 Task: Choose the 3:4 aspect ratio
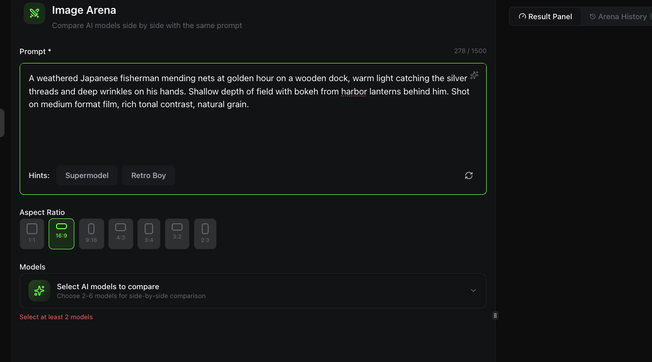[x=149, y=234]
